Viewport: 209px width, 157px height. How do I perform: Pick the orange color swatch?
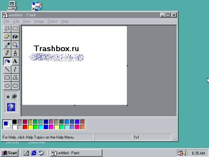83,127
